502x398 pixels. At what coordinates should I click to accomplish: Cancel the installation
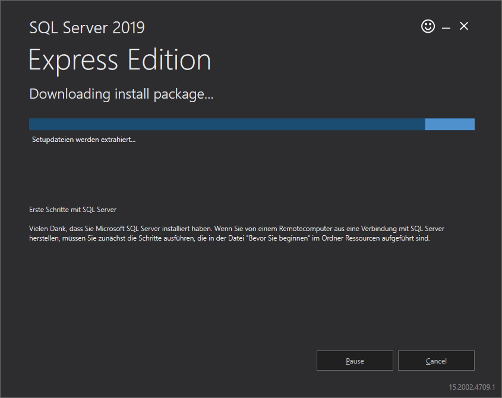pyautogui.click(x=436, y=361)
